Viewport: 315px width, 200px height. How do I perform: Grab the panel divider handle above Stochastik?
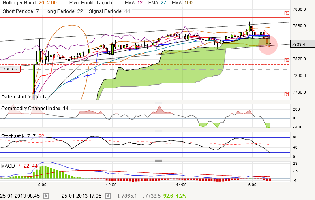[159, 131]
